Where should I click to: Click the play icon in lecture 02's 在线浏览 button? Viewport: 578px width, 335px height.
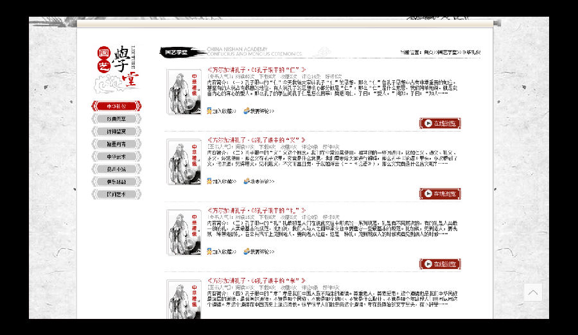click(428, 193)
